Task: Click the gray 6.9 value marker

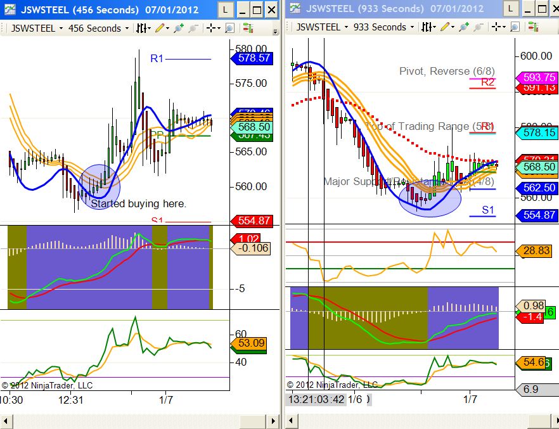Action: [x=537, y=389]
